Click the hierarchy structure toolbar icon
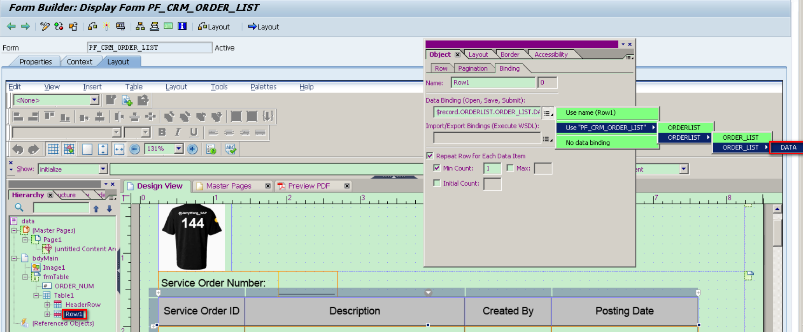Image resolution: width=803 pixels, height=332 pixels. 140,26
